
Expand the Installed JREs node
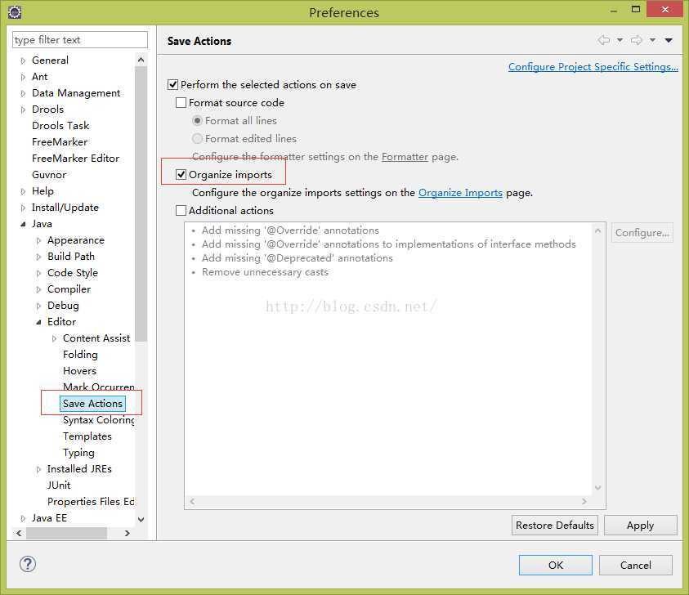pyautogui.click(x=38, y=469)
